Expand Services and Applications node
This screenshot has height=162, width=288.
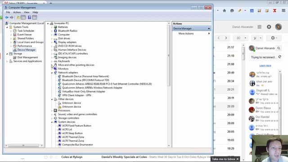(x=7, y=61)
